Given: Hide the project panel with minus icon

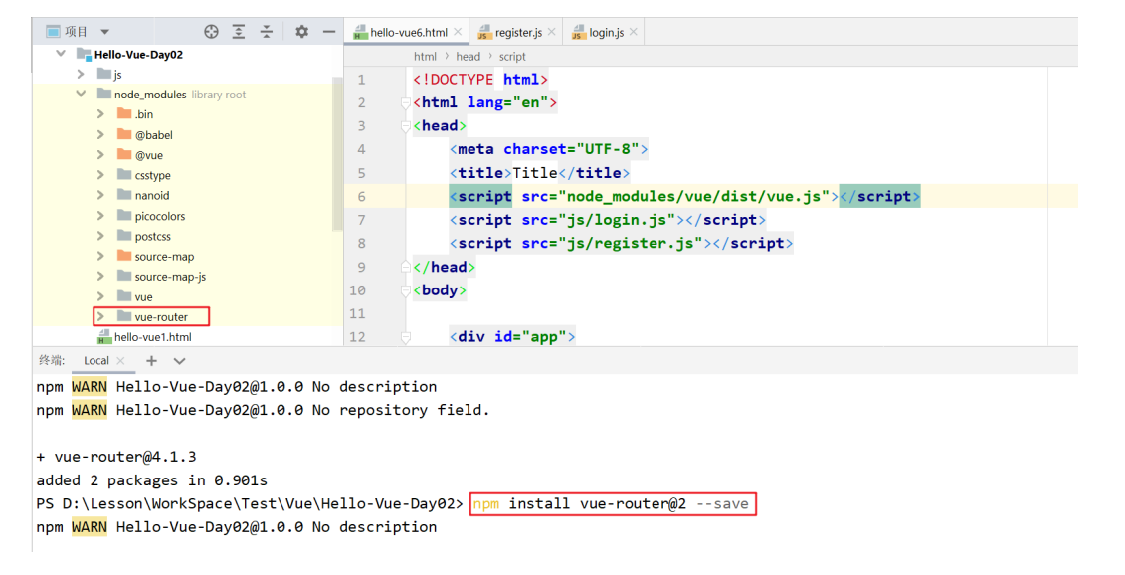Looking at the screenshot, I should pos(329,32).
